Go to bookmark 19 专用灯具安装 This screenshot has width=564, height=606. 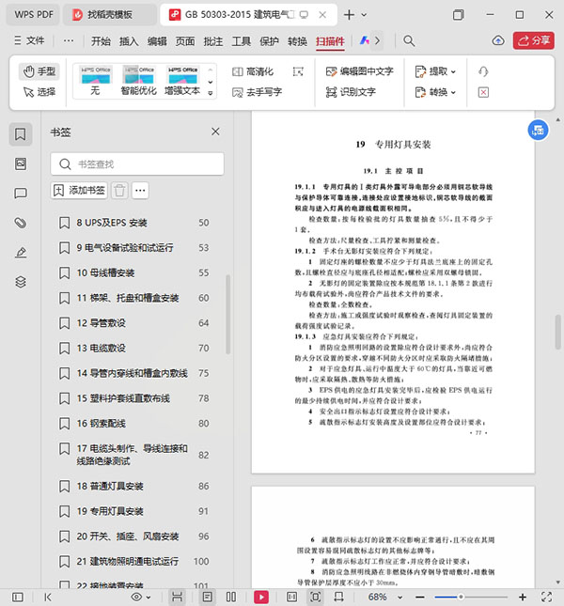133,511
